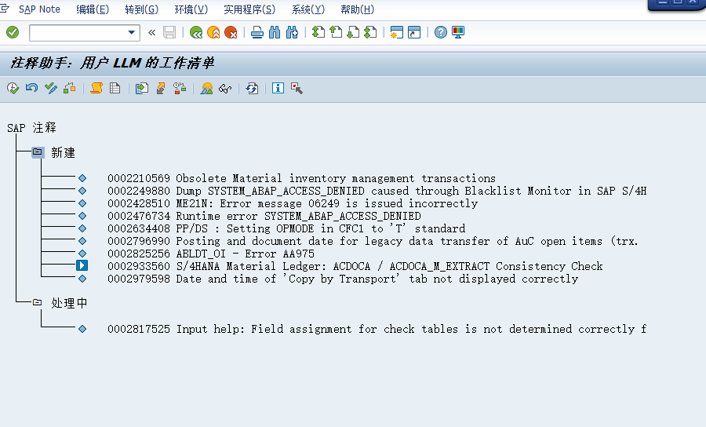Select the 处理中 folder label
Screen dimensions: 706x427
click(x=69, y=303)
